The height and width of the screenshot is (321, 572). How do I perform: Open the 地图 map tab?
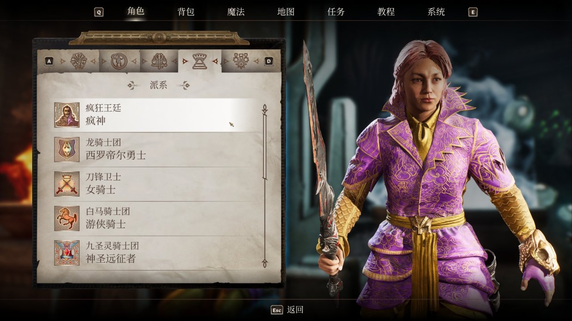tap(286, 12)
